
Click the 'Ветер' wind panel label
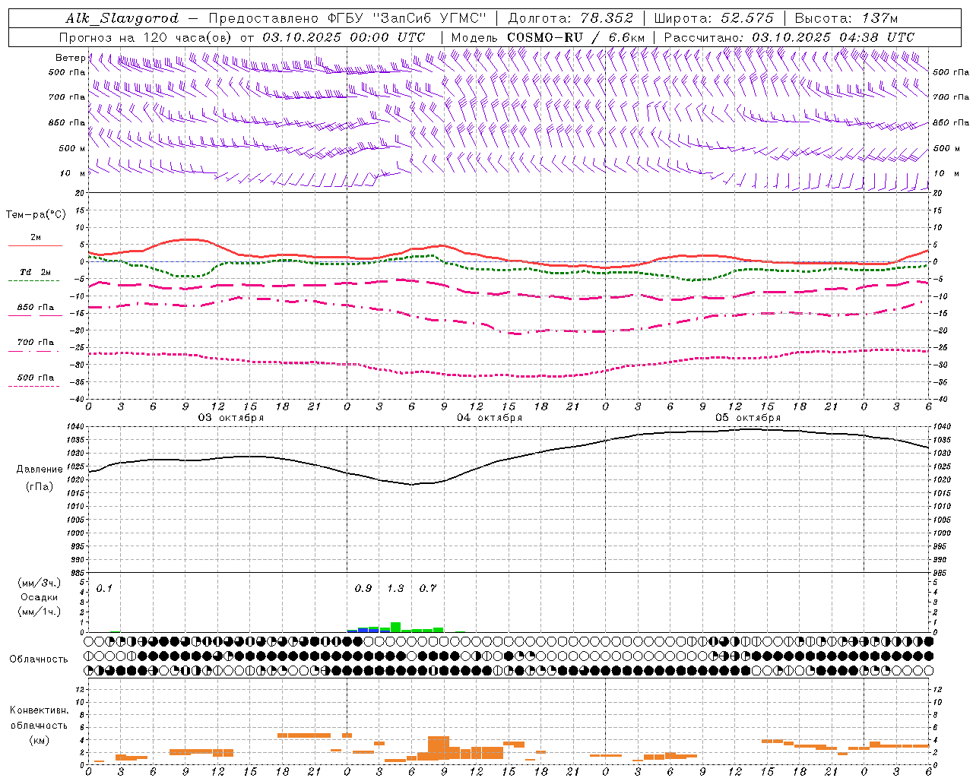70,58
